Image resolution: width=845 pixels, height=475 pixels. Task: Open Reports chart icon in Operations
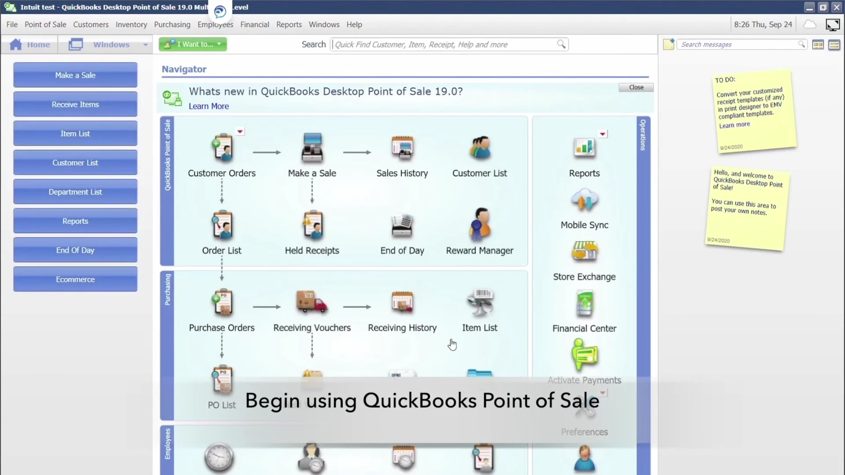click(584, 148)
